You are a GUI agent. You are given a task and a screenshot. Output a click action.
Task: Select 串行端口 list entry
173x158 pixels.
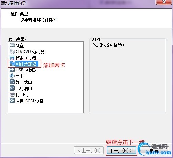point(24,89)
